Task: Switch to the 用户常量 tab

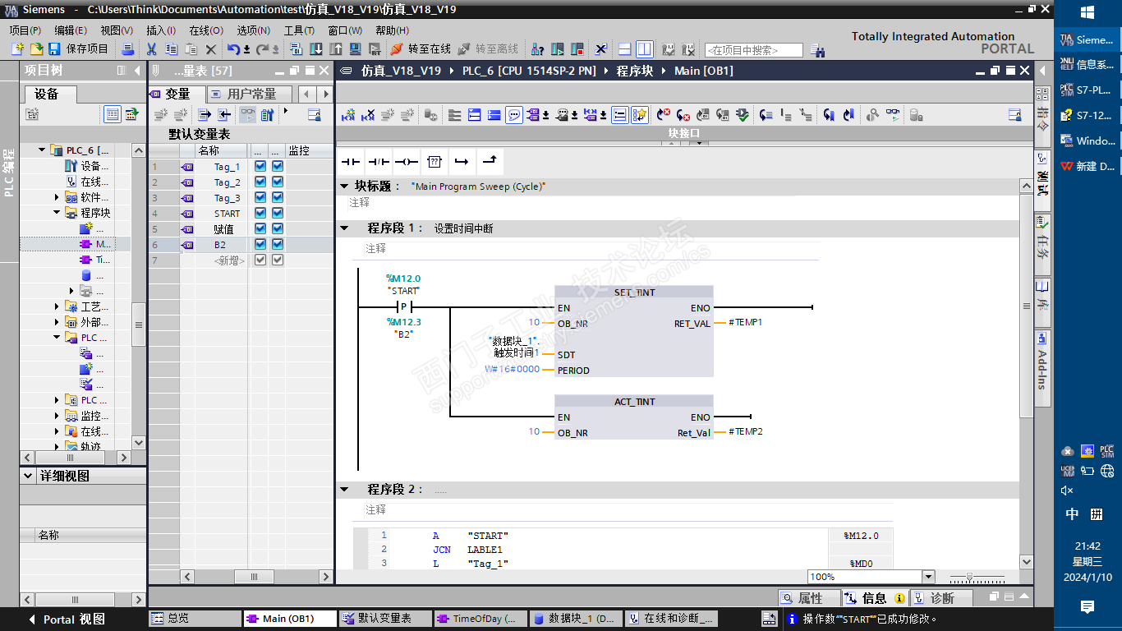Action: (x=251, y=94)
